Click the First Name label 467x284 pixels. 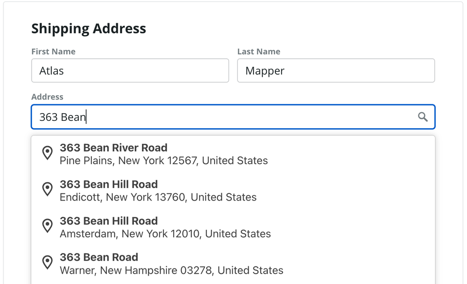(54, 51)
